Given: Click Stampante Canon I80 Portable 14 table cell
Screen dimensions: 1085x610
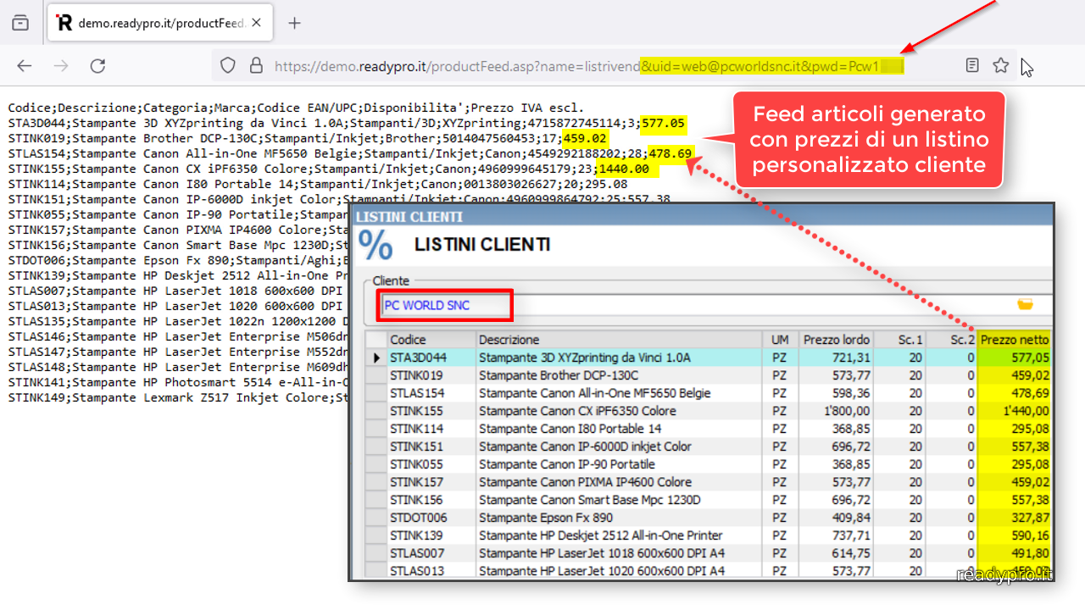Looking at the screenshot, I should click(x=619, y=429).
